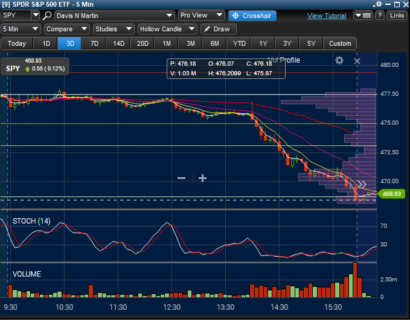Select the 20D range tab
410x320 pixels.
(143, 43)
